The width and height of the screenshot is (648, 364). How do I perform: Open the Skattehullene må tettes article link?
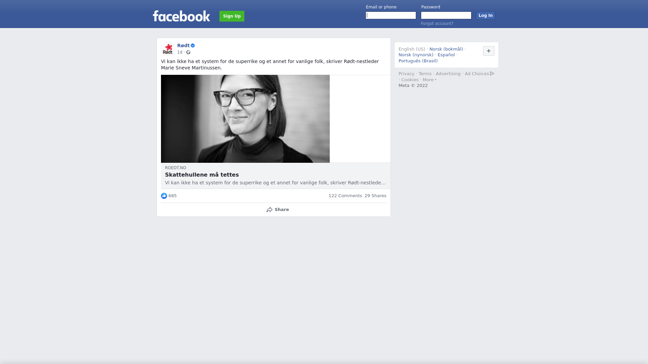coord(202,175)
